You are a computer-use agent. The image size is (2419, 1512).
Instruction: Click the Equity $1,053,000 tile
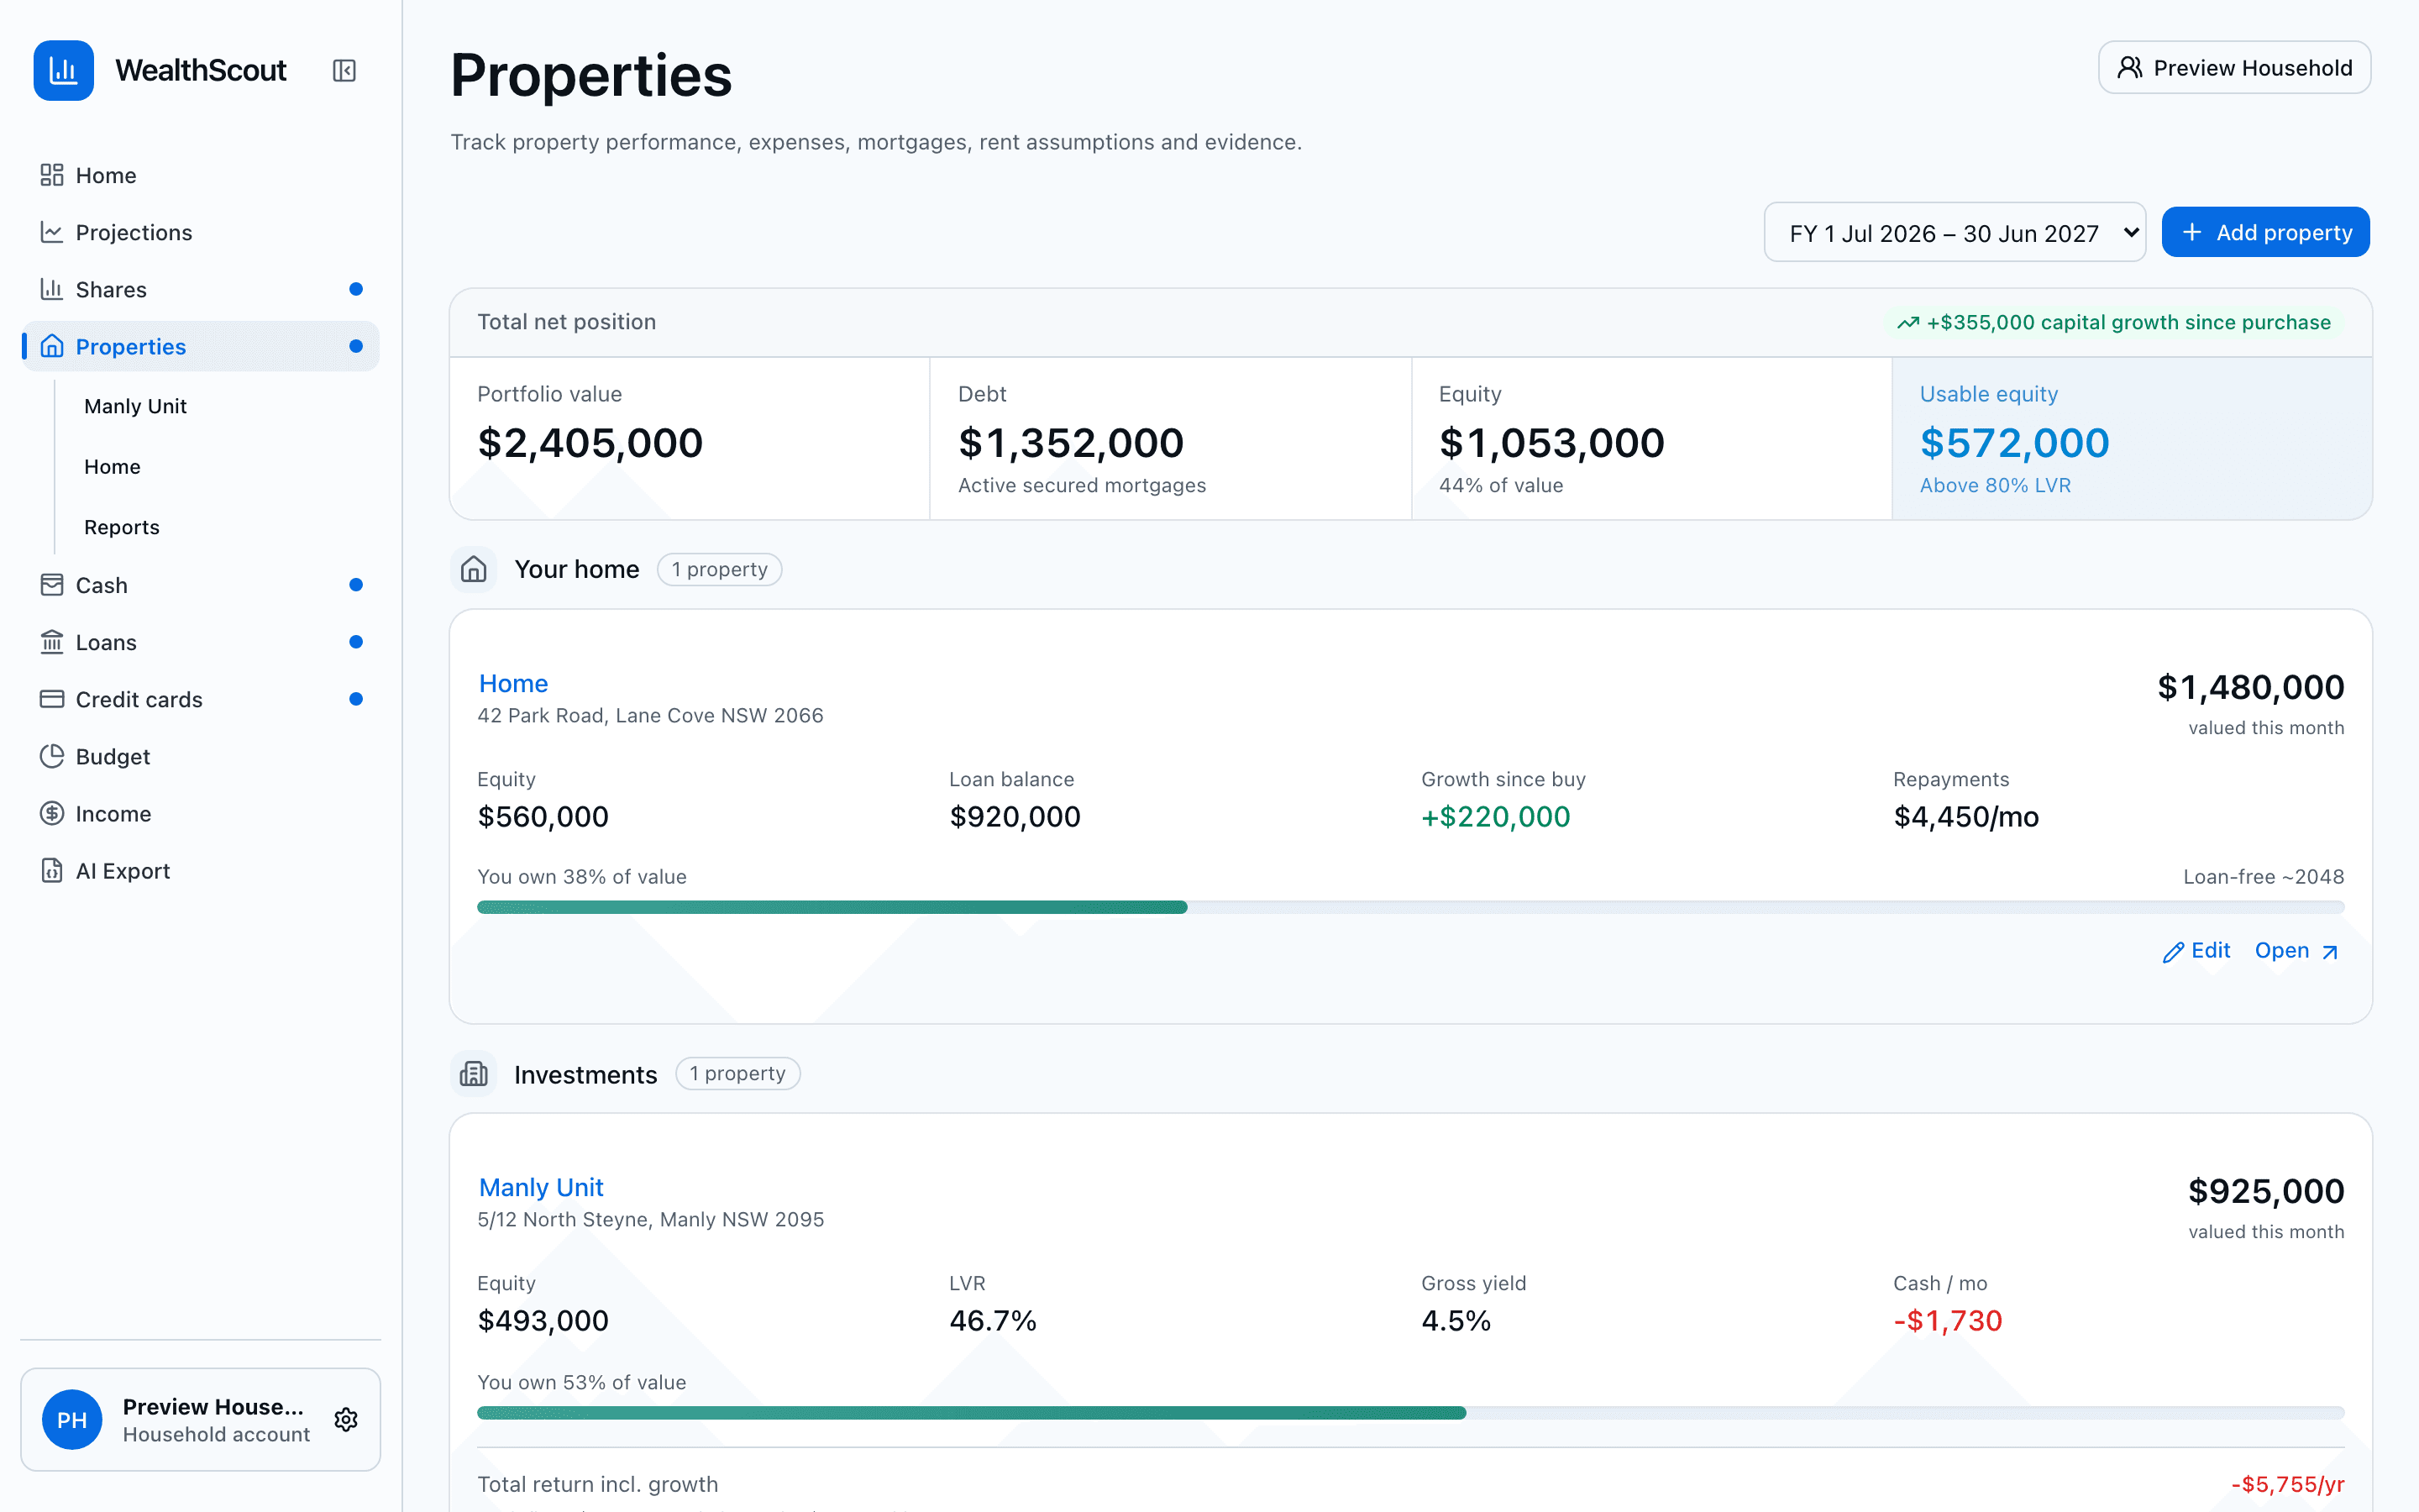[x=1651, y=438]
